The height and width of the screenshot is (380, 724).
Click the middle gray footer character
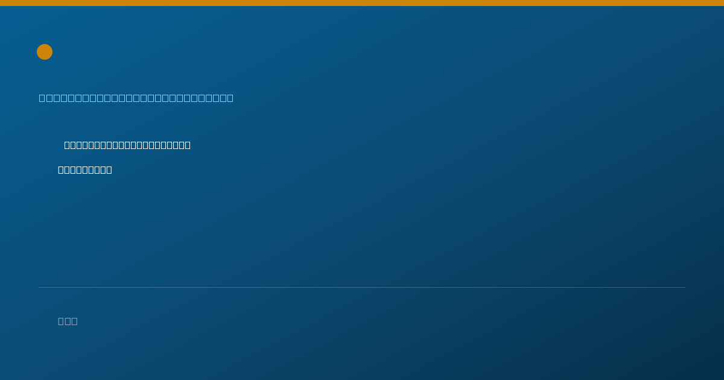[x=68, y=321]
